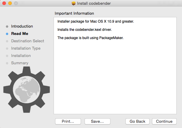Click the package box icon in title bar

click(73, 3)
